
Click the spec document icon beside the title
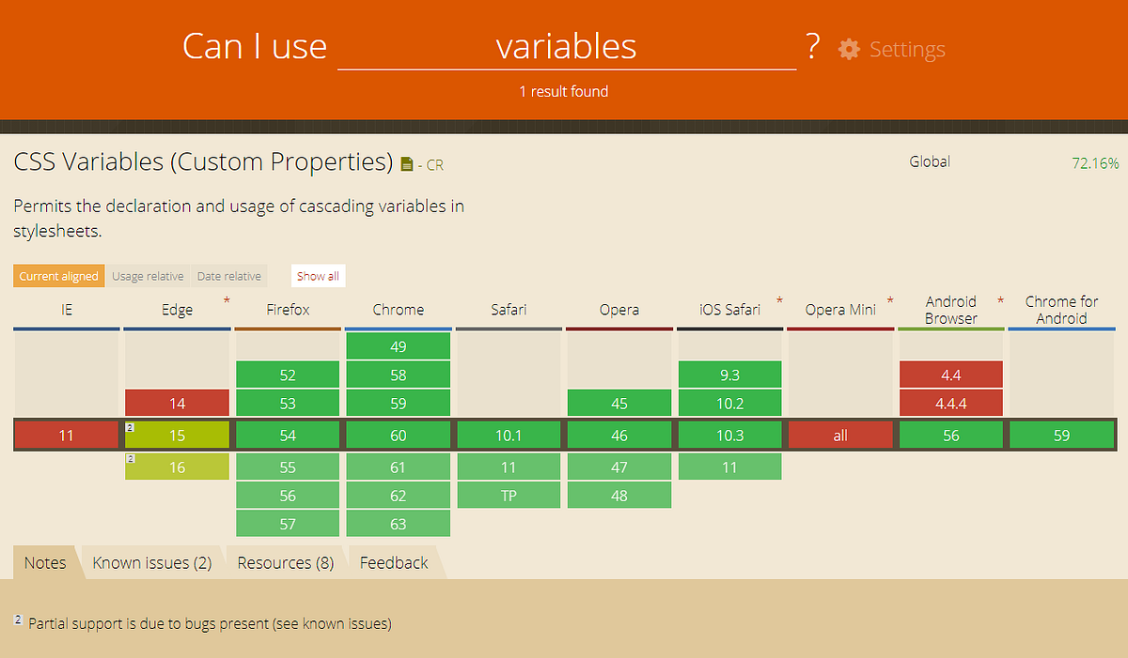[x=405, y=162]
